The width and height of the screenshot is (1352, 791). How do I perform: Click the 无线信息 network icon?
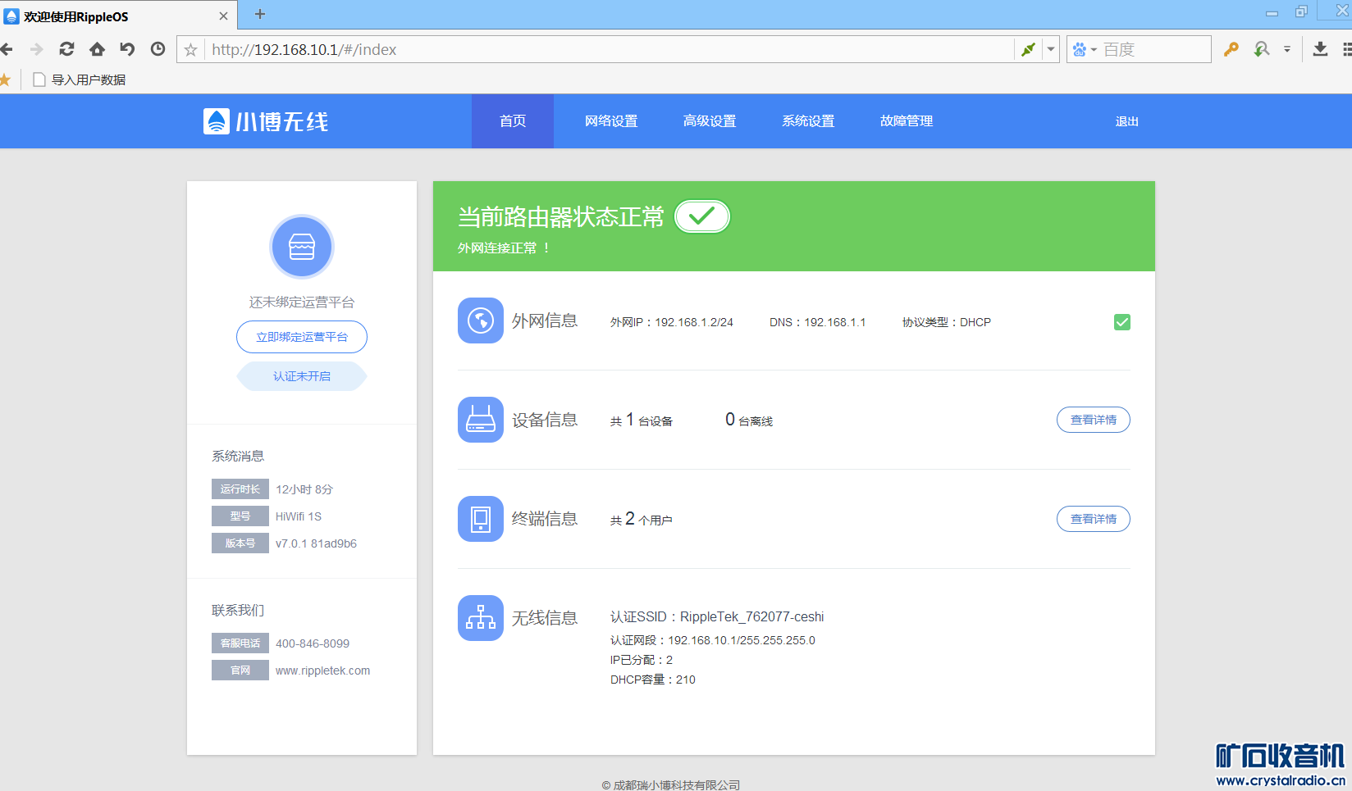point(481,618)
